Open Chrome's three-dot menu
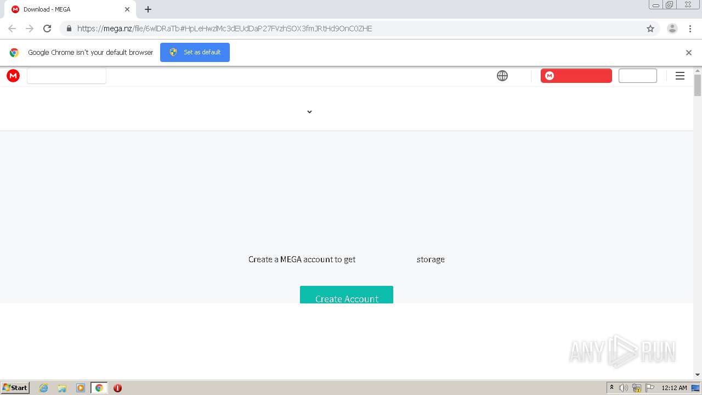This screenshot has height=395, width=702. (690, 29)
